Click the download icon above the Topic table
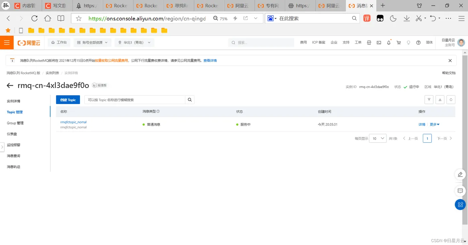 [x=440, y=100]
